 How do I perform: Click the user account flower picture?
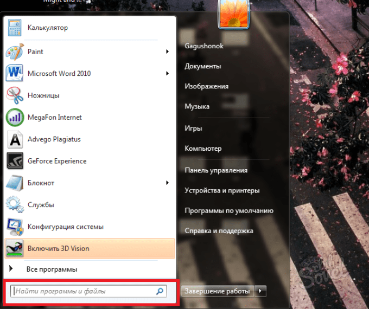point(233,14)
